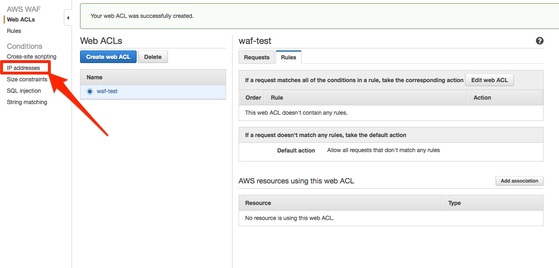Open the IP addresses condition page
Viewport: 559px width, 268px height.
[23, 68]
